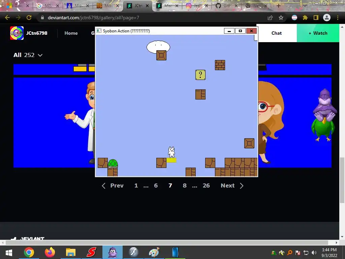345x259 pixels.
Task: View site info via the lock icon
Action: (42, 18)
